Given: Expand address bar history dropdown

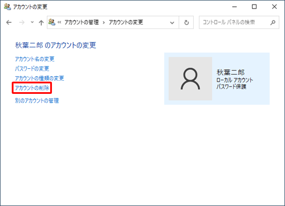Looking at the screenshot, I should click(172, 23).
